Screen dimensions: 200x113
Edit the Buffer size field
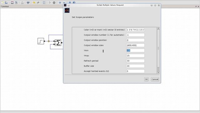tap(135, 66)
